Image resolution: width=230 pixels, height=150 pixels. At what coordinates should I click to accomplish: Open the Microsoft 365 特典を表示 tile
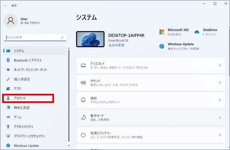pos(174,32)
